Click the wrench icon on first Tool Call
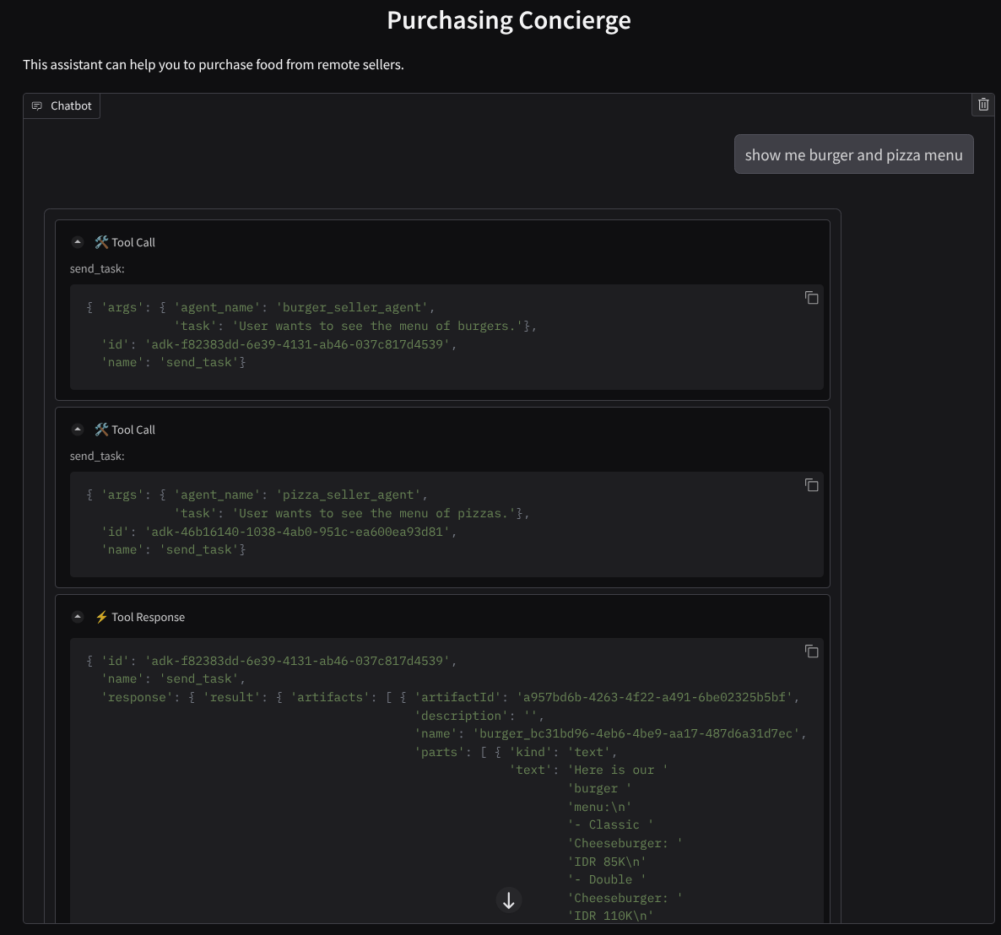Viewport: 1001px width, 935px height. (101, 242)
